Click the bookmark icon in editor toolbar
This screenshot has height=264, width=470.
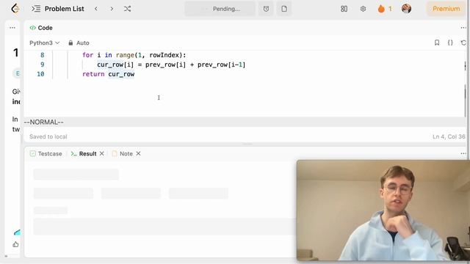[437, 43]
